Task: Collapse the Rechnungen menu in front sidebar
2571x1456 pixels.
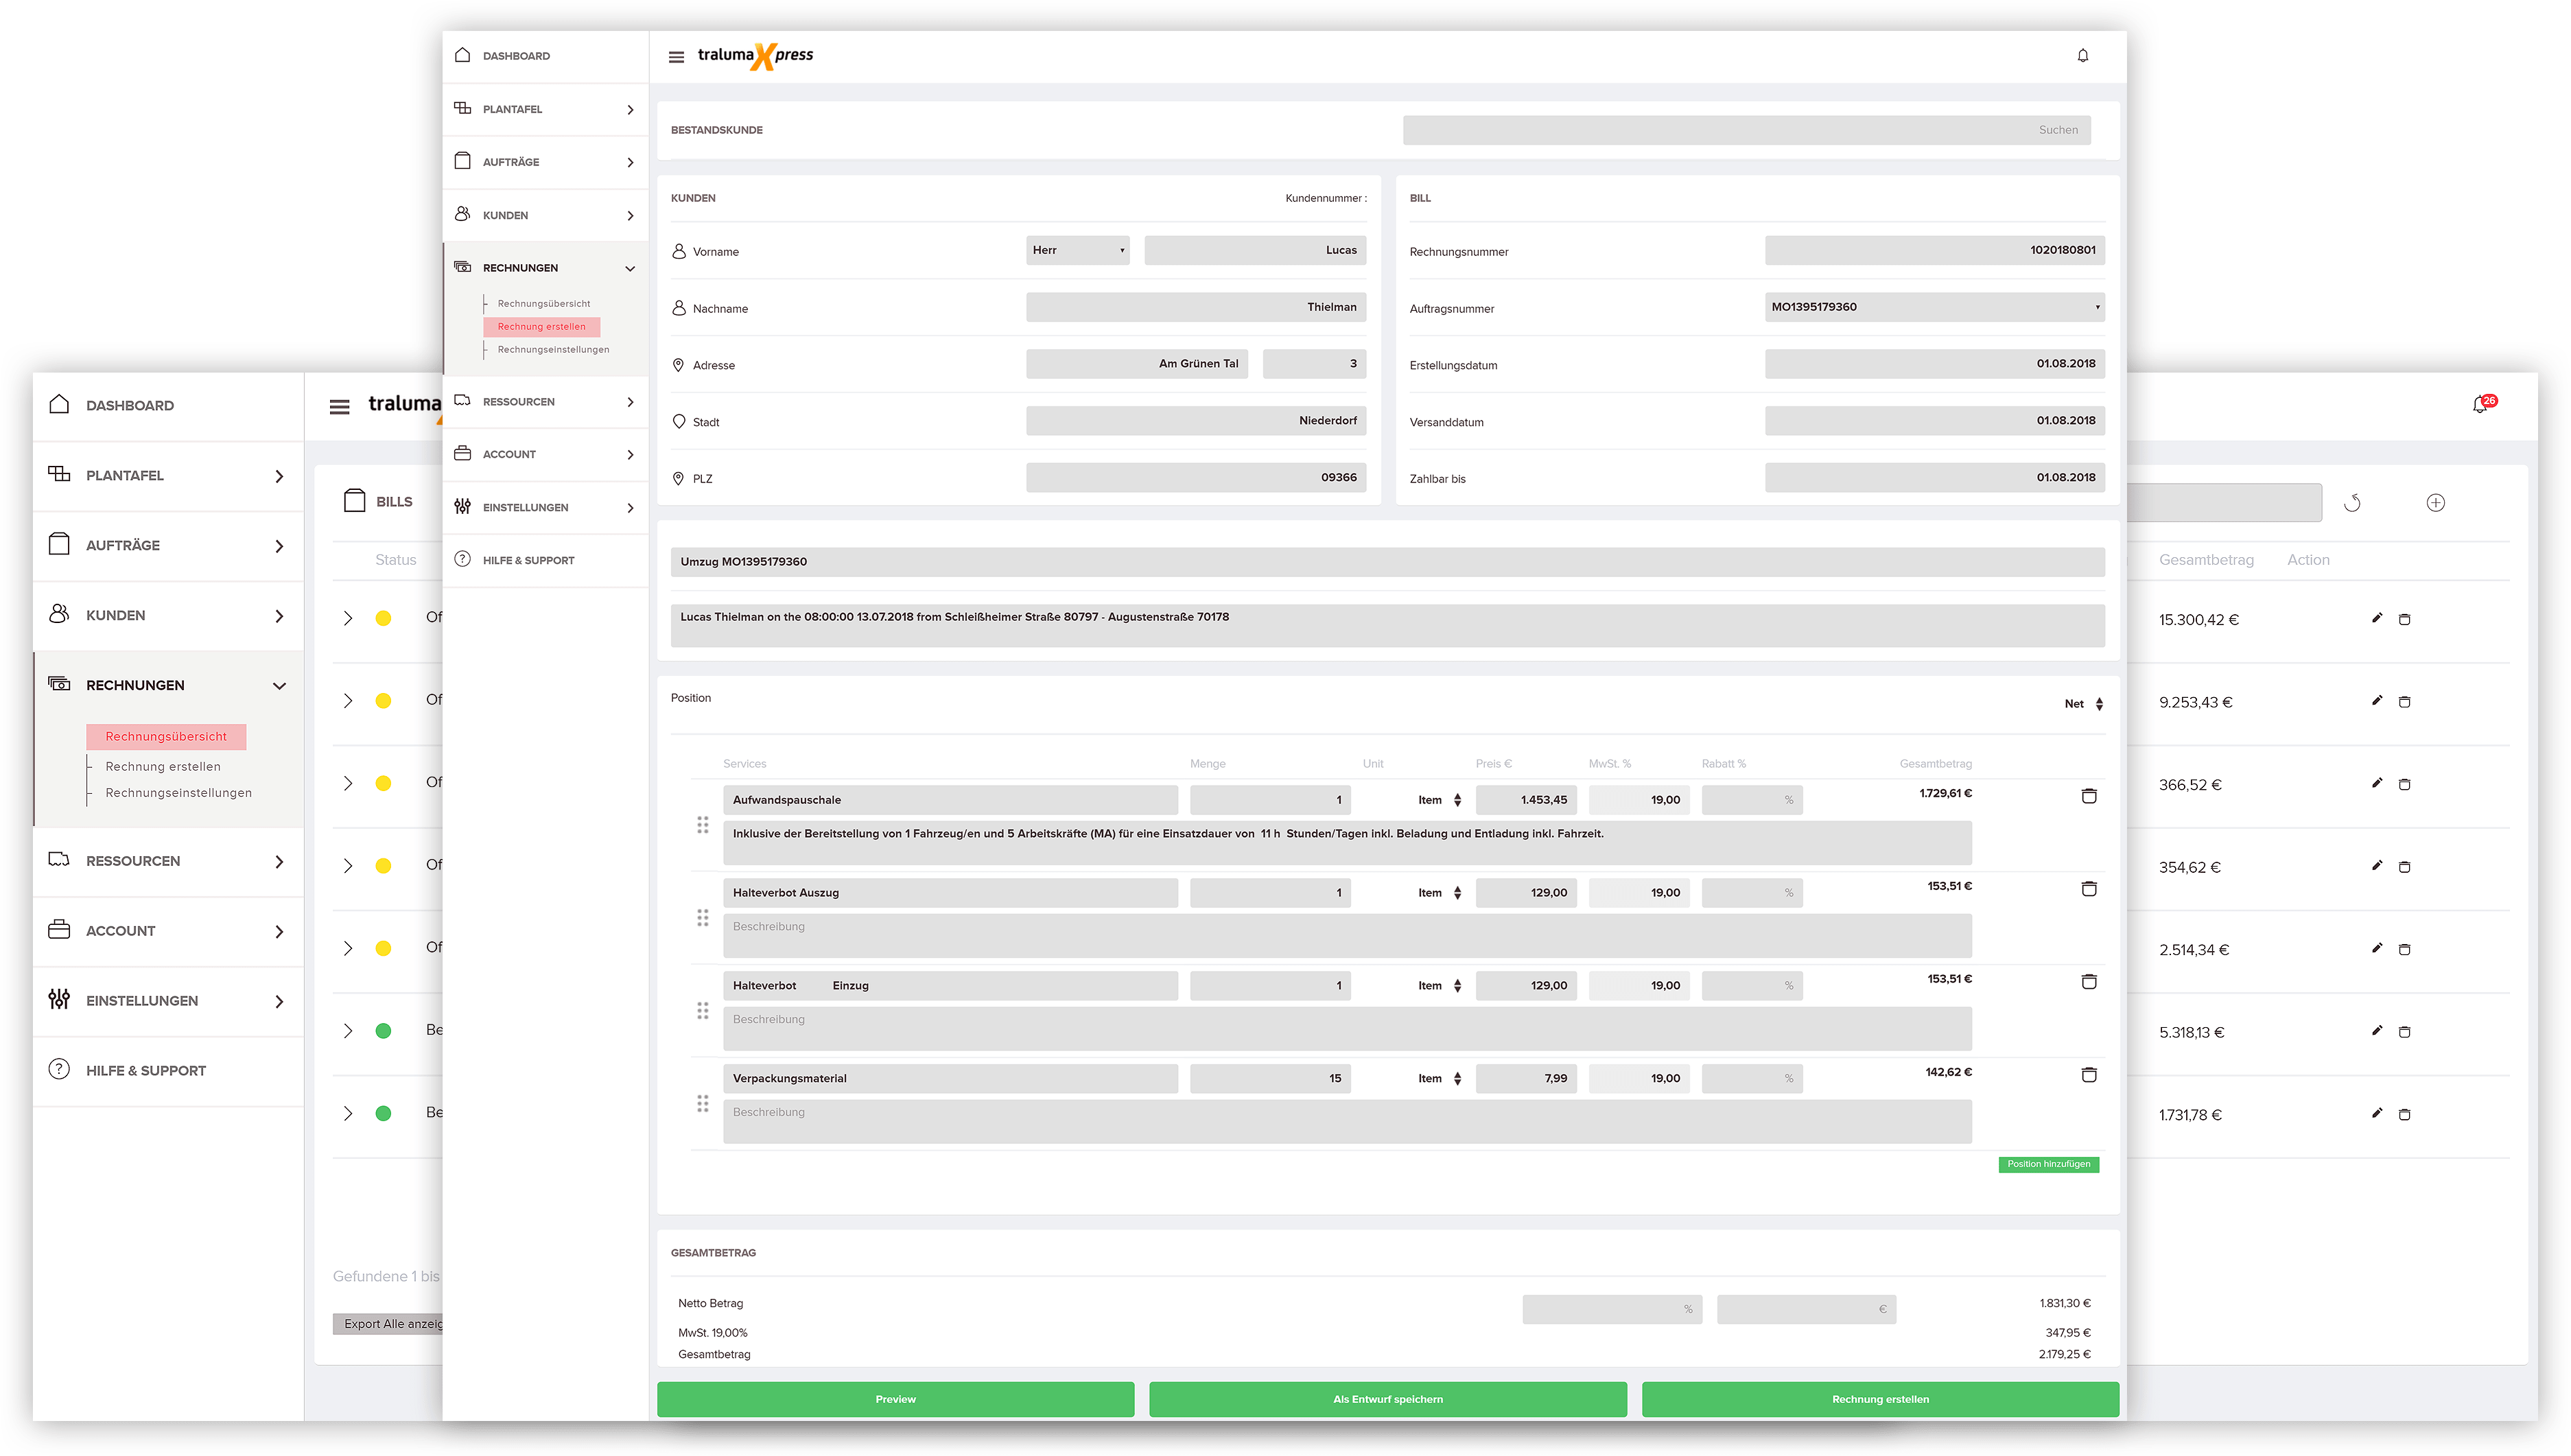Action: (x=630, y=268)
